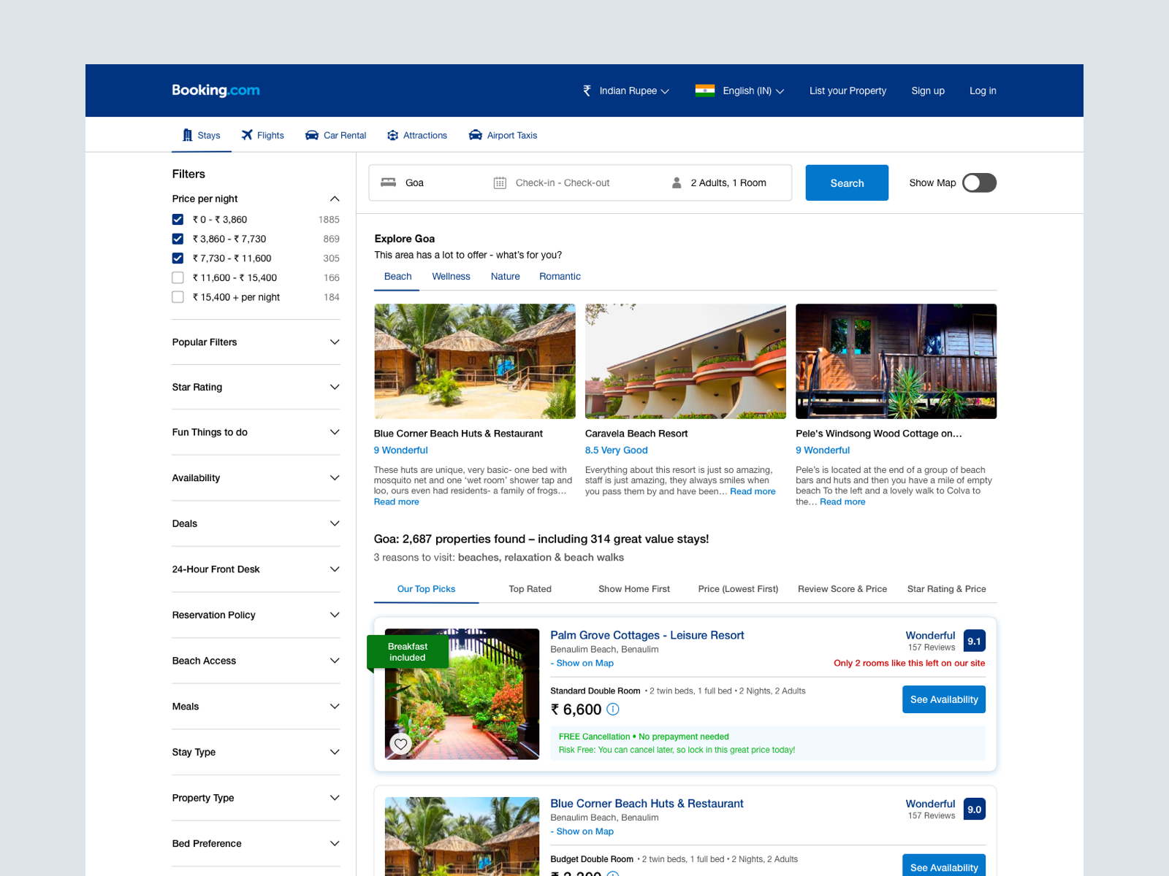Image resolution: width=1169 pixels, height=876 pixels.
Task: Click the blue Search button
Action: tap(847, 182)
